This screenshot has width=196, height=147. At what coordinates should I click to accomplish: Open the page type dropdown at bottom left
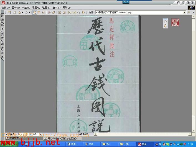[6, 134]
